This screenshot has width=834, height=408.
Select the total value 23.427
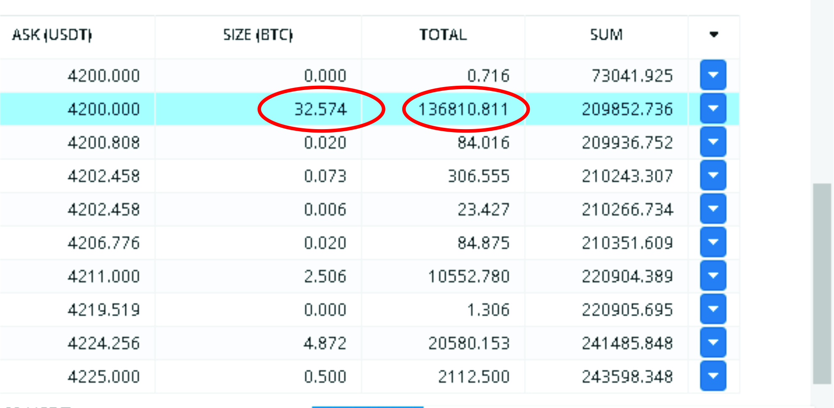tap(484, 209)
